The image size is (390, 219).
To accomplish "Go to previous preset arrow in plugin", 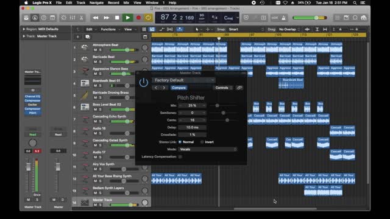I will (x=156, y=88).
